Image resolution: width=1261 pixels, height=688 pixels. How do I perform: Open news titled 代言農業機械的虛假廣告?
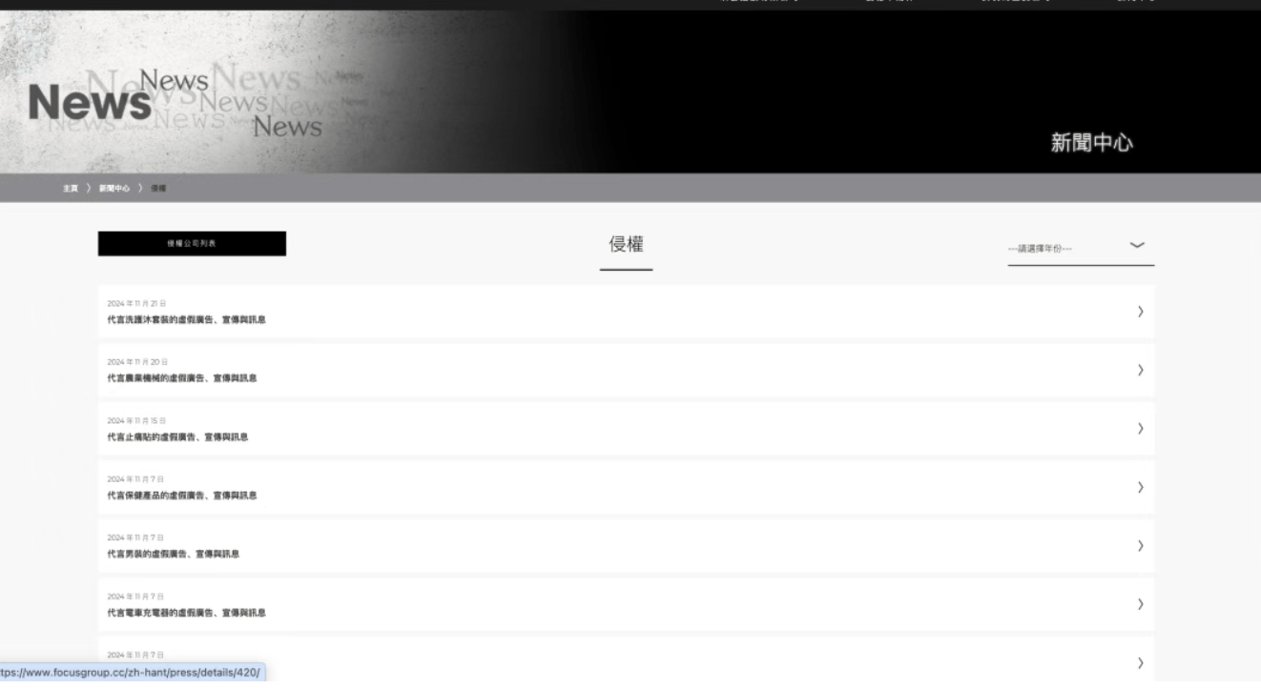point(181,378)
